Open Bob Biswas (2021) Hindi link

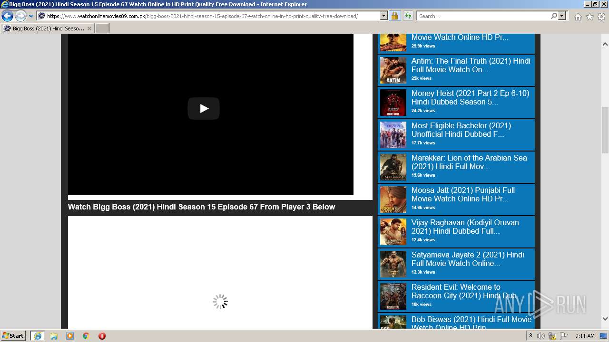[471, 323]
